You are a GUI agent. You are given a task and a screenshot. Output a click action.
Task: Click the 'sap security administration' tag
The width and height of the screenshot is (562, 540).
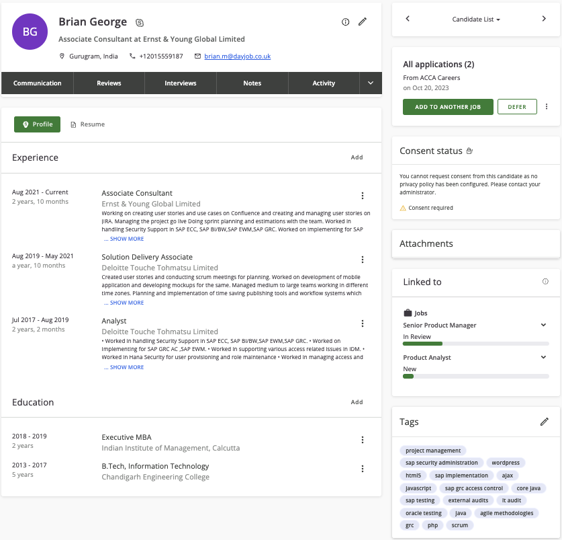pos(442,463)
